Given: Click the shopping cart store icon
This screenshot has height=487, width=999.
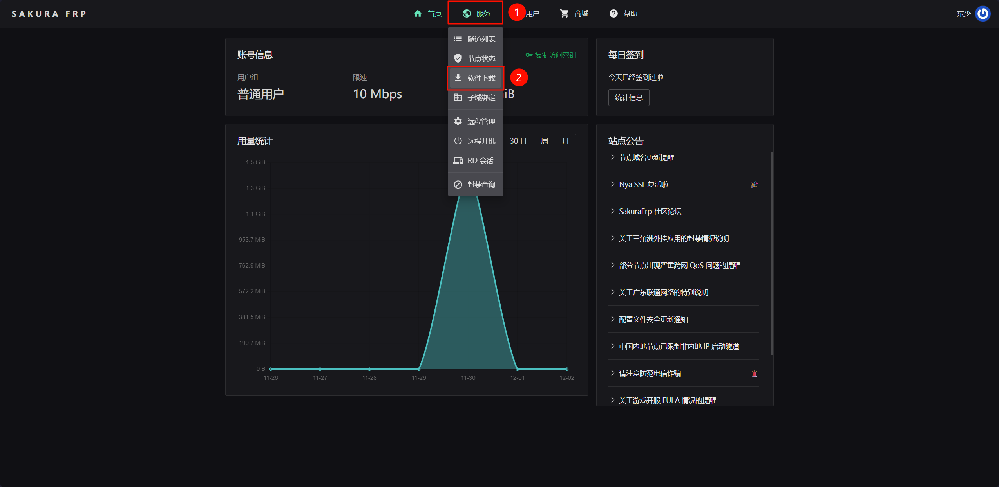Looking at the screenshot, I should click(x=564, y=14).
